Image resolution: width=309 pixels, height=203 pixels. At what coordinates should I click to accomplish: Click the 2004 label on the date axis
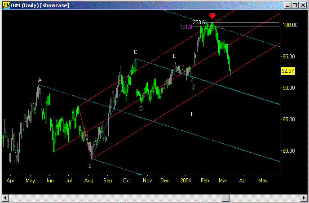[185, 180]
